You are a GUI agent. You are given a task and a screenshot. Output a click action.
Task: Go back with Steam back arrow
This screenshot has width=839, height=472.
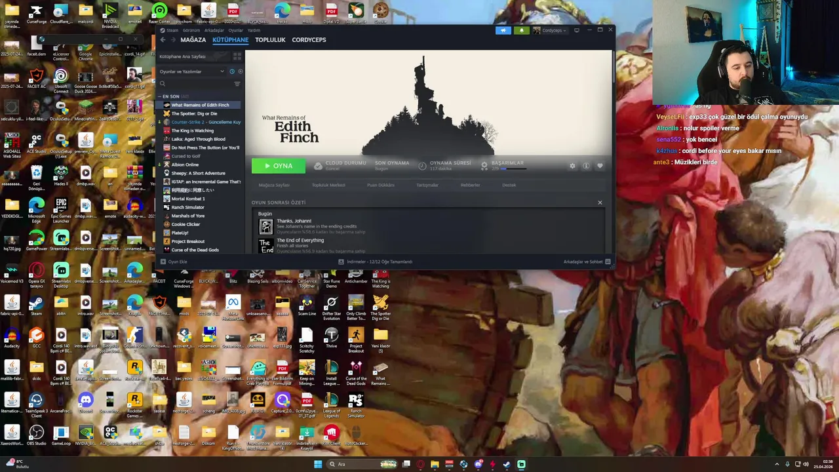[163, 40]
